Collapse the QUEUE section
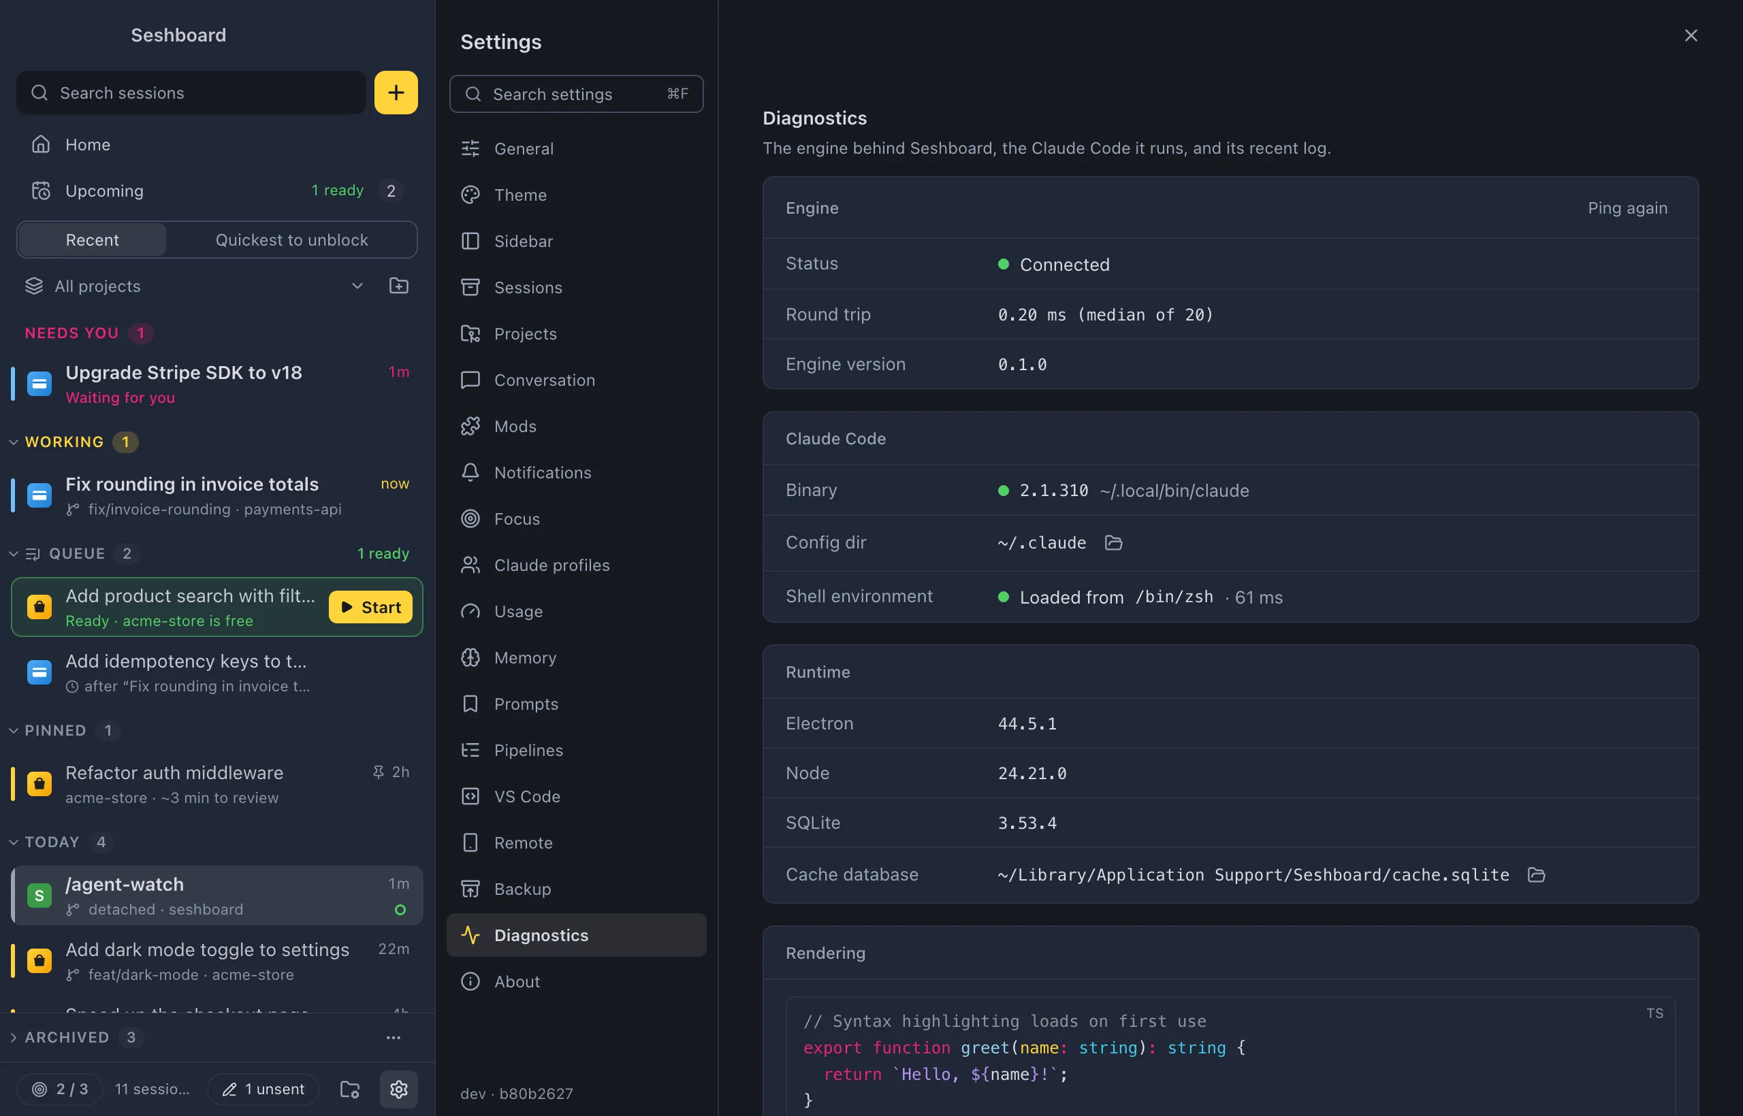1743x1116 pixels. click(x=14, y=554)
